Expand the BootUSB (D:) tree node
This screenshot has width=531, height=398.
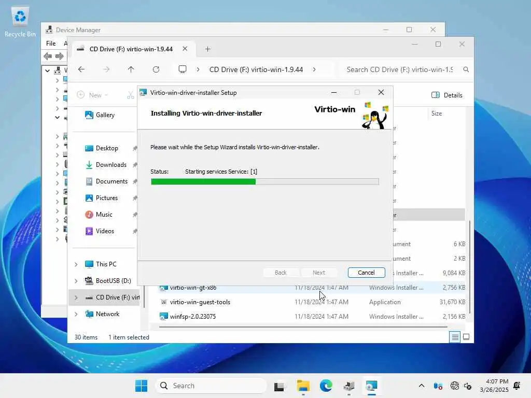point(76,281)
